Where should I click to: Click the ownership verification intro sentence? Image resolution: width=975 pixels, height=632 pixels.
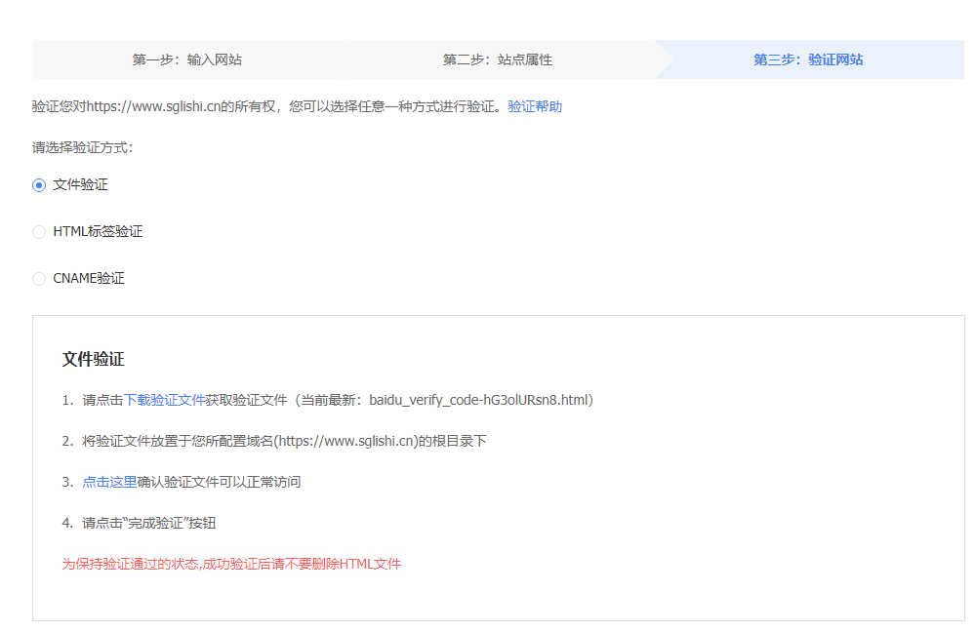click(264, 106)
